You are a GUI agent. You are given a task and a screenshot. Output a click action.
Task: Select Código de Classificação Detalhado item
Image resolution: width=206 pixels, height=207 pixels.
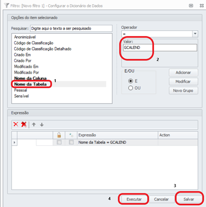coord(42,49)
